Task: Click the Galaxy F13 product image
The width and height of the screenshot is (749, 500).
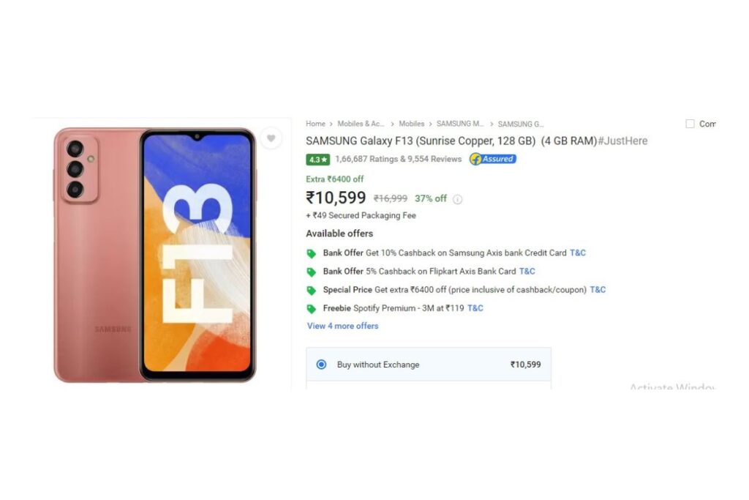Action: click(154, 254)
